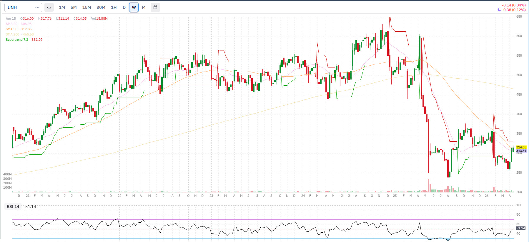Click the RSI 14 indicator label
This screenshot has width=529, height=242.
[x=13, y=207]
